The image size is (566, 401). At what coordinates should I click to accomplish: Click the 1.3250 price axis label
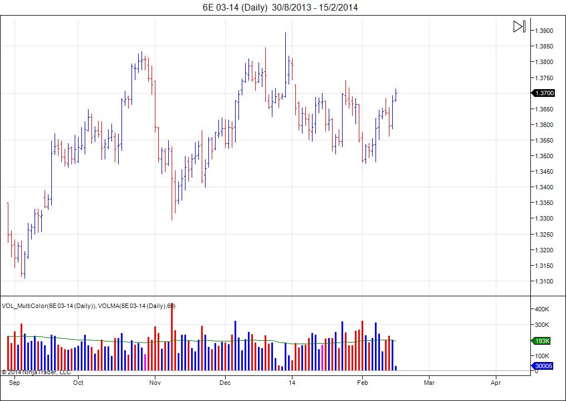[544, 234]
